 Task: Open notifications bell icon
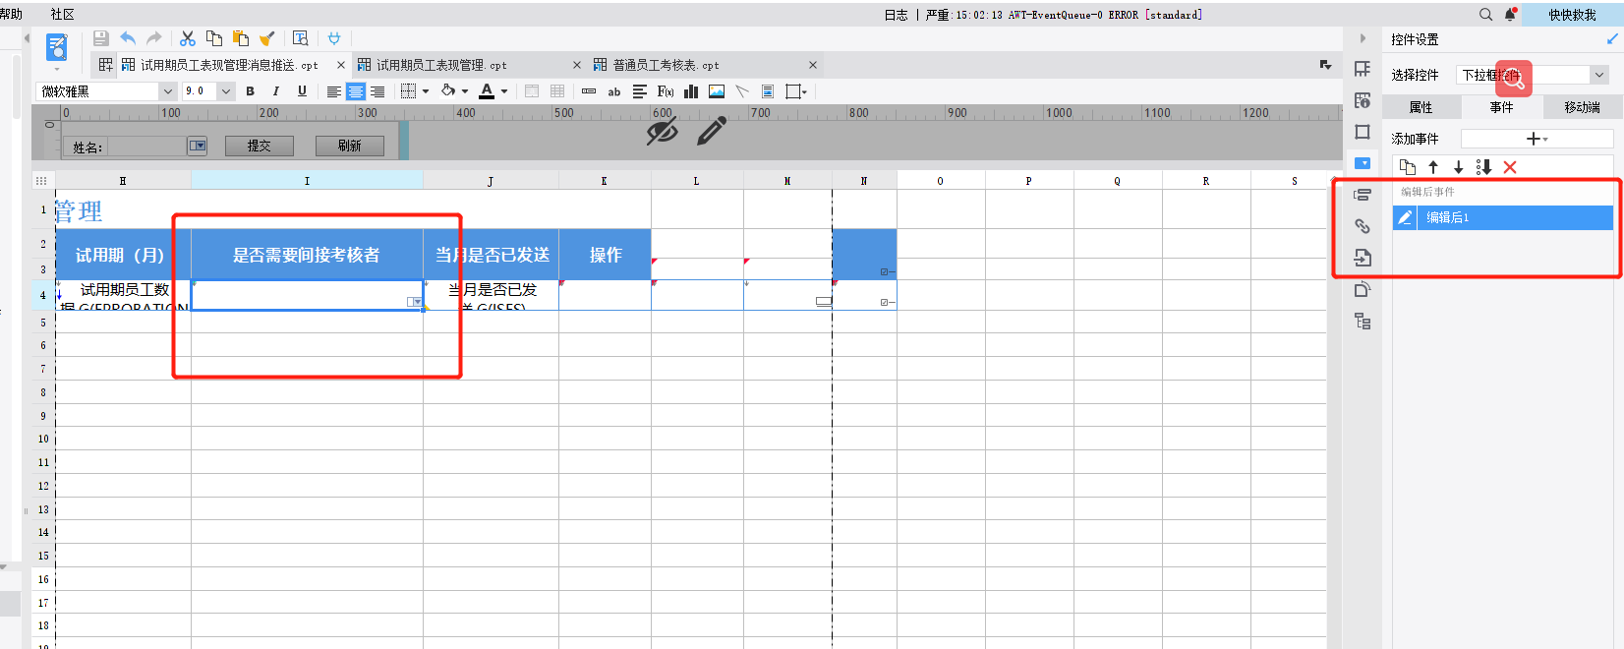click(x=1511, y=15)
